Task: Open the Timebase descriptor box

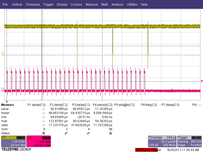Action: pos(162,141)
